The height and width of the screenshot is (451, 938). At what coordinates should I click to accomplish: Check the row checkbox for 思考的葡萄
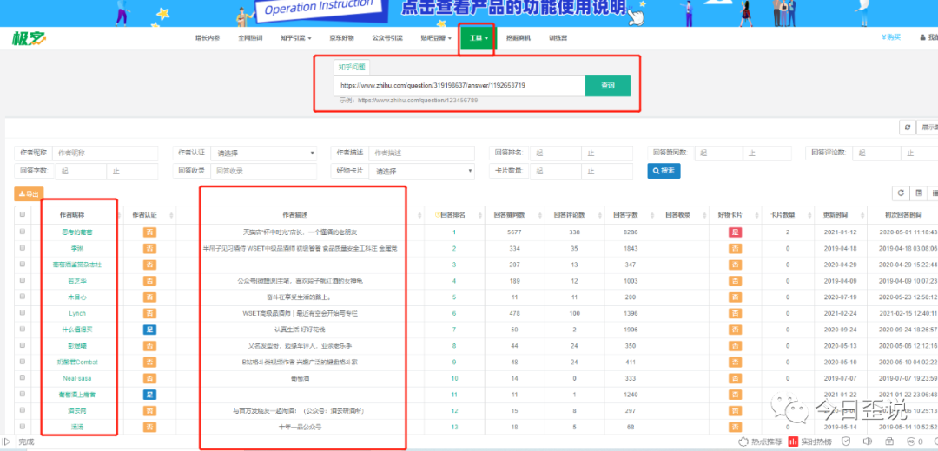(x=23, y=232)
